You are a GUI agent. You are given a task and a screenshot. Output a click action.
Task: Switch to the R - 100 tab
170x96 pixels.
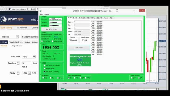(87, 18)
